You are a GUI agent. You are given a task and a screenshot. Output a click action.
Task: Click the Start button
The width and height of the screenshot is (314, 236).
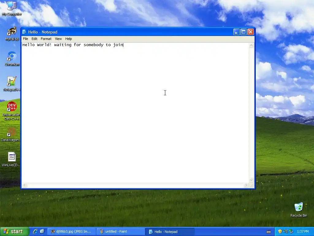point(14,232)
